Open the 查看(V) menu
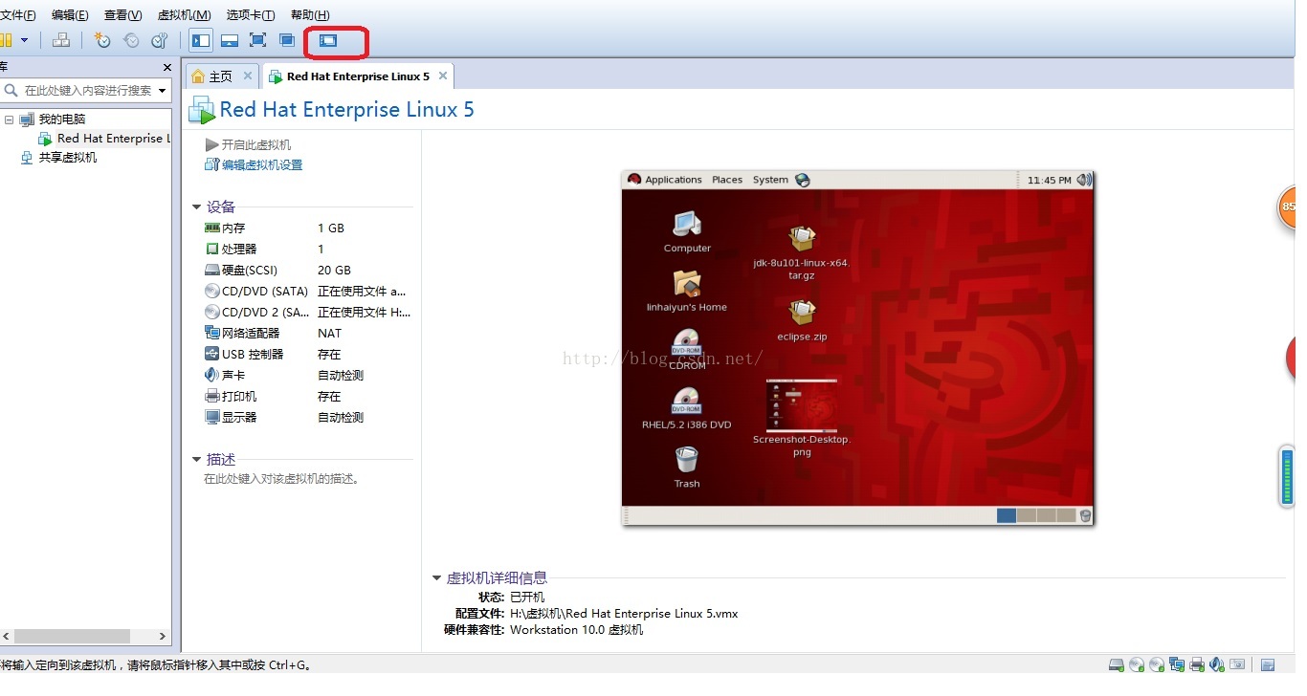The width and height of the screenshot is (1307, 696). pyautogui.click(x=122, y=15)
